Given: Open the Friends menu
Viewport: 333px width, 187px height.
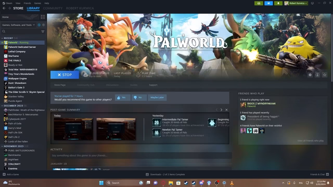Looking at the screenshot, I should tap(27, 3).
